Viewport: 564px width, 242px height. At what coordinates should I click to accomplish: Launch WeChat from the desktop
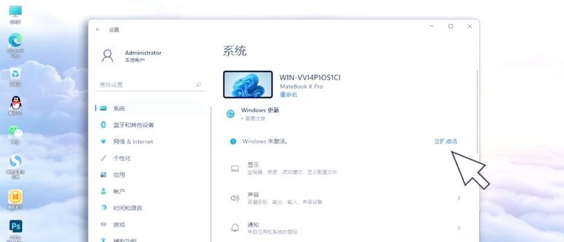pyautogui.click(x=15, y=134)
